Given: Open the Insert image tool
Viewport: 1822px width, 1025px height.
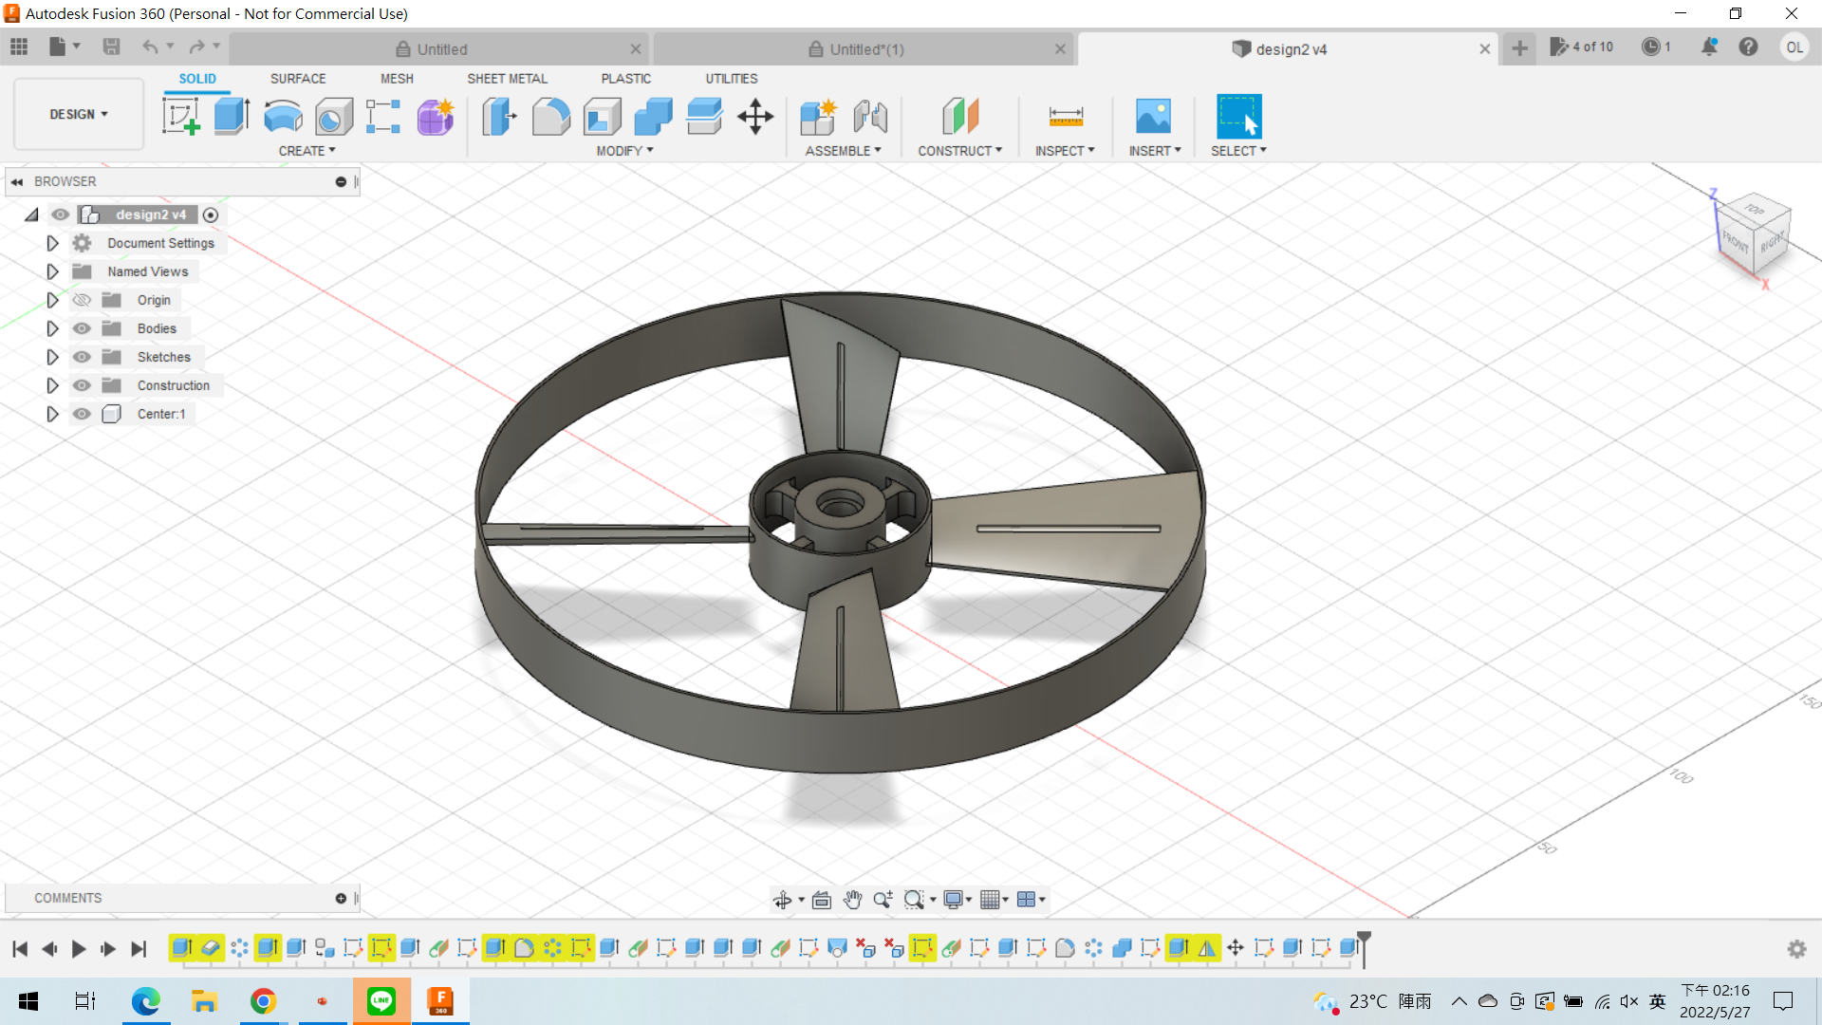Looking at the screenshot, I should [1153, 117].
